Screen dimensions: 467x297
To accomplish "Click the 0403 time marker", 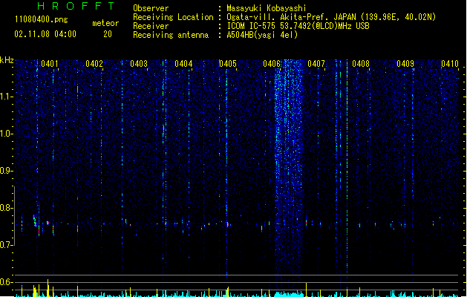I will pyautogui.click(x=139, y=64).
